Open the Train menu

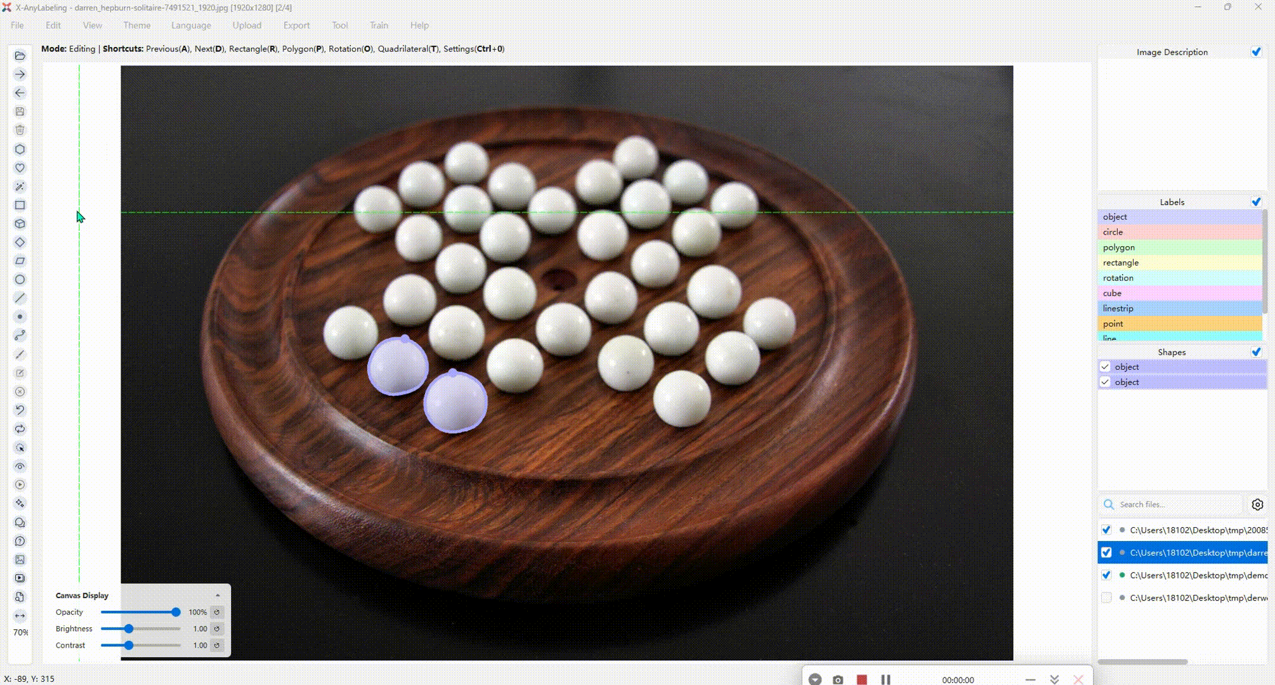pyautogui.click(x=379, y=25)
